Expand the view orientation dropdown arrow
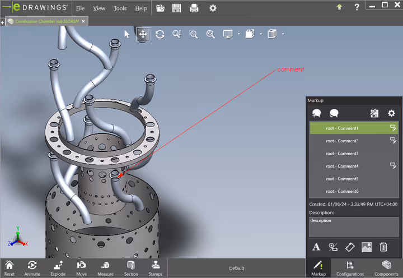 [x=261, y=34]
